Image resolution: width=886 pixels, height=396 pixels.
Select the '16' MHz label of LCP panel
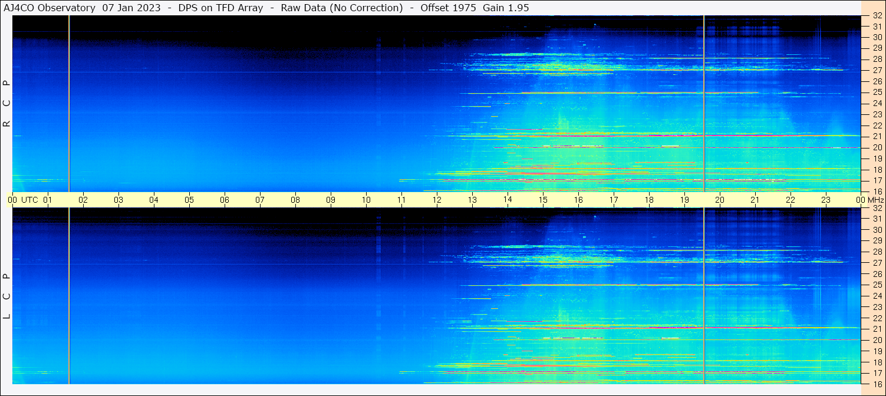pyautogui.click(x=877, y=384)
